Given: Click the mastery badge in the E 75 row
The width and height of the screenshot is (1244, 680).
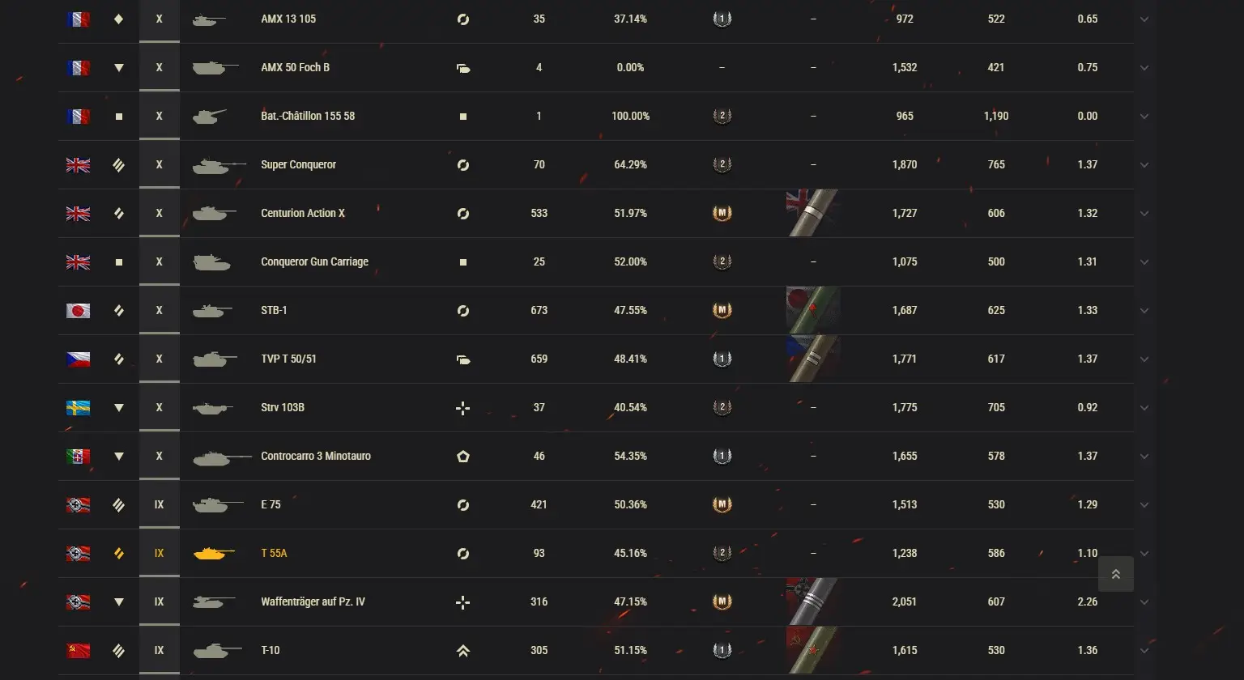Looking at the screenshot, I should [x=722, y=504].
